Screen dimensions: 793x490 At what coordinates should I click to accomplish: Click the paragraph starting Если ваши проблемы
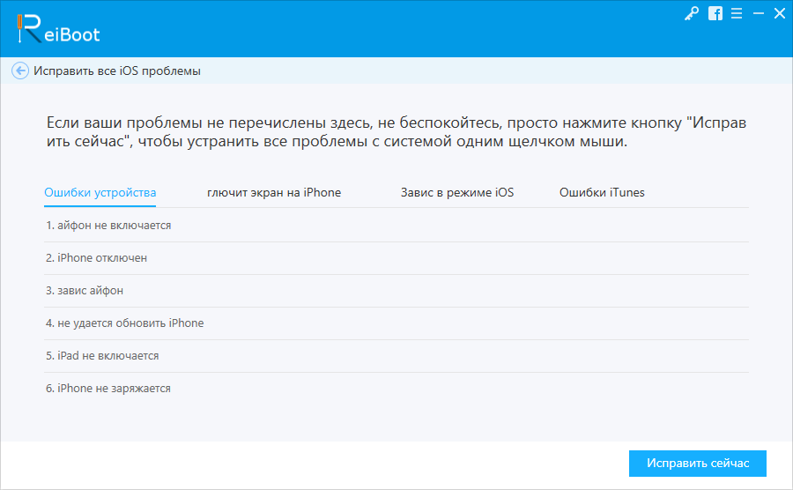coord(396,132)
